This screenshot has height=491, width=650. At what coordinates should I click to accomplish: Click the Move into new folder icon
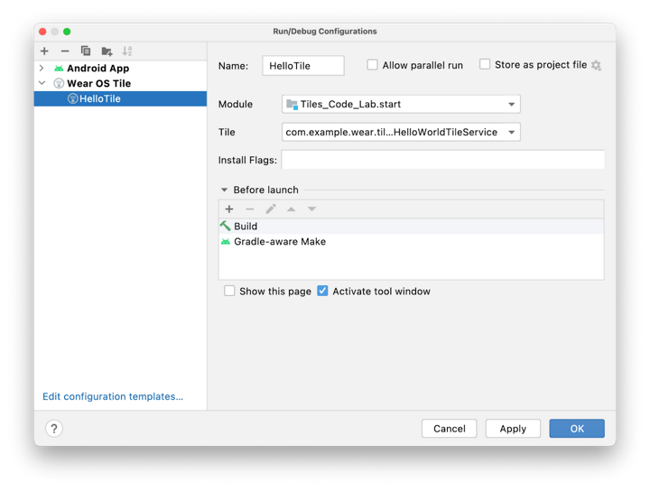pos(107,51)
